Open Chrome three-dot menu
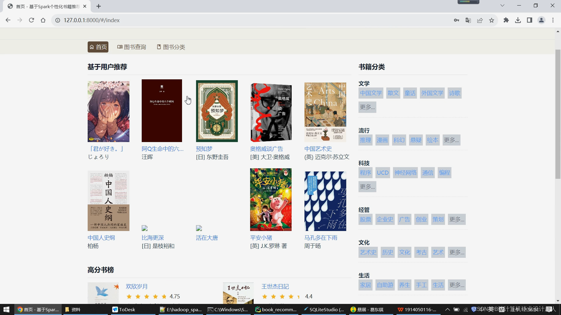 [553, 20]
